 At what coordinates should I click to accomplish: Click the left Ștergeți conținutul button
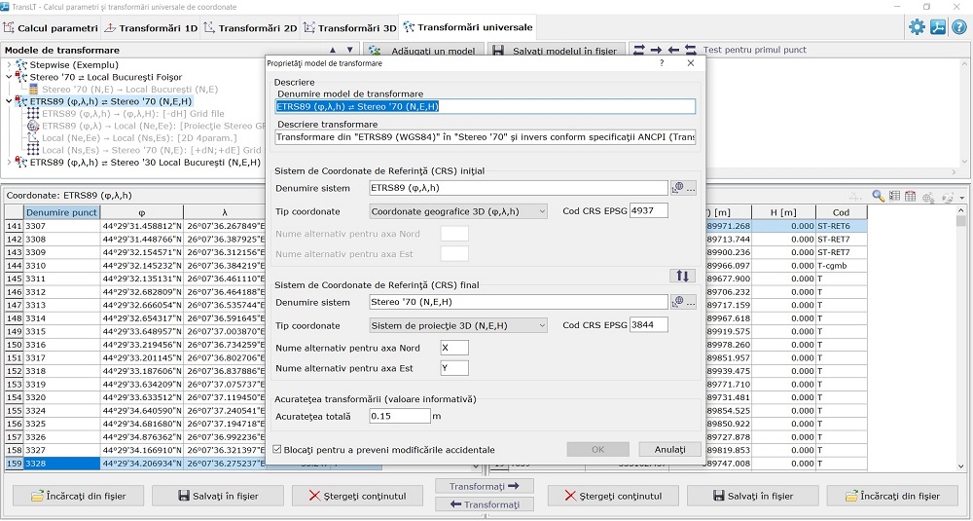[357, 496]
